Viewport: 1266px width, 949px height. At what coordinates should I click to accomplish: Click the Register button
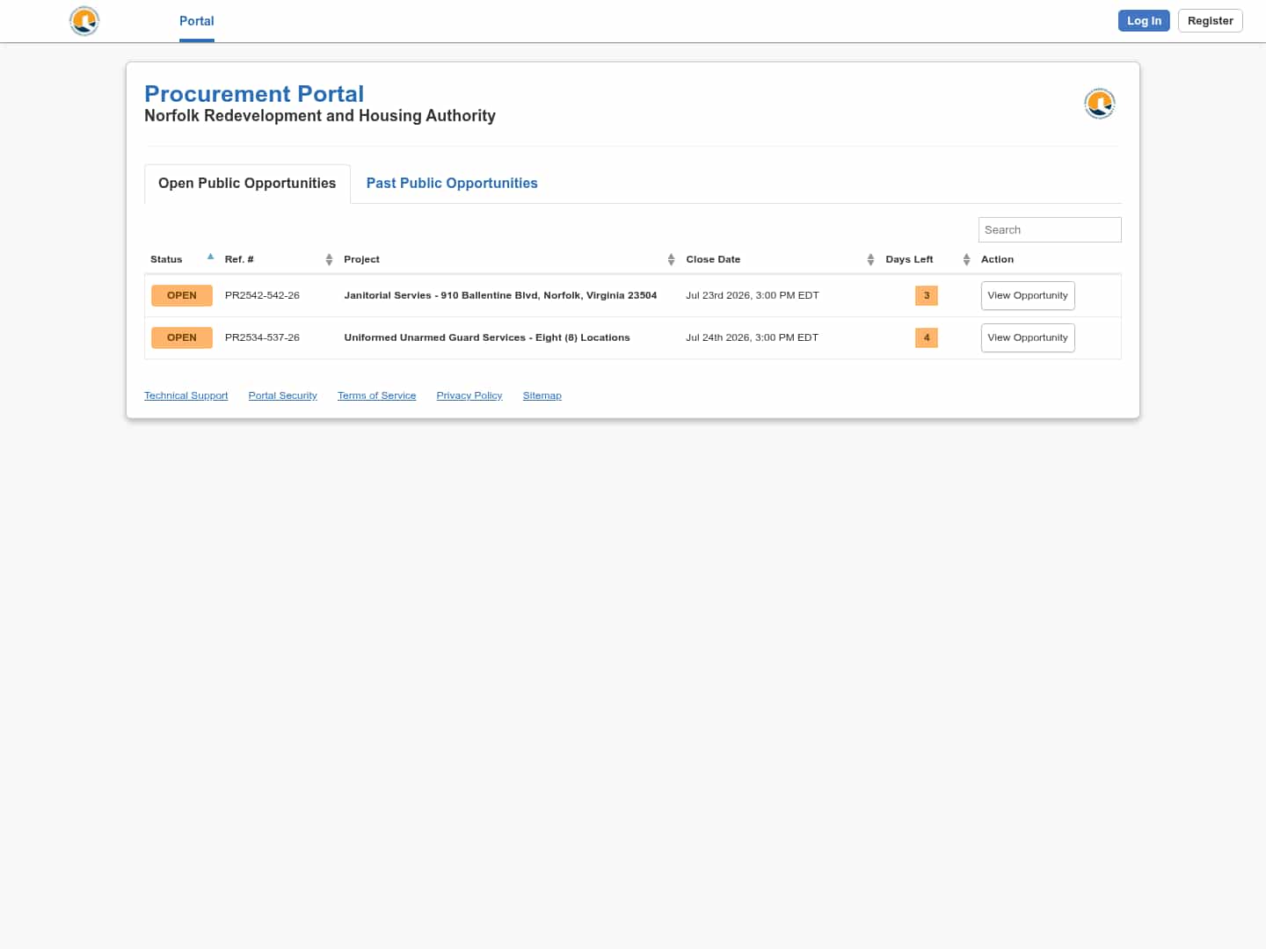coord(1211,21)
